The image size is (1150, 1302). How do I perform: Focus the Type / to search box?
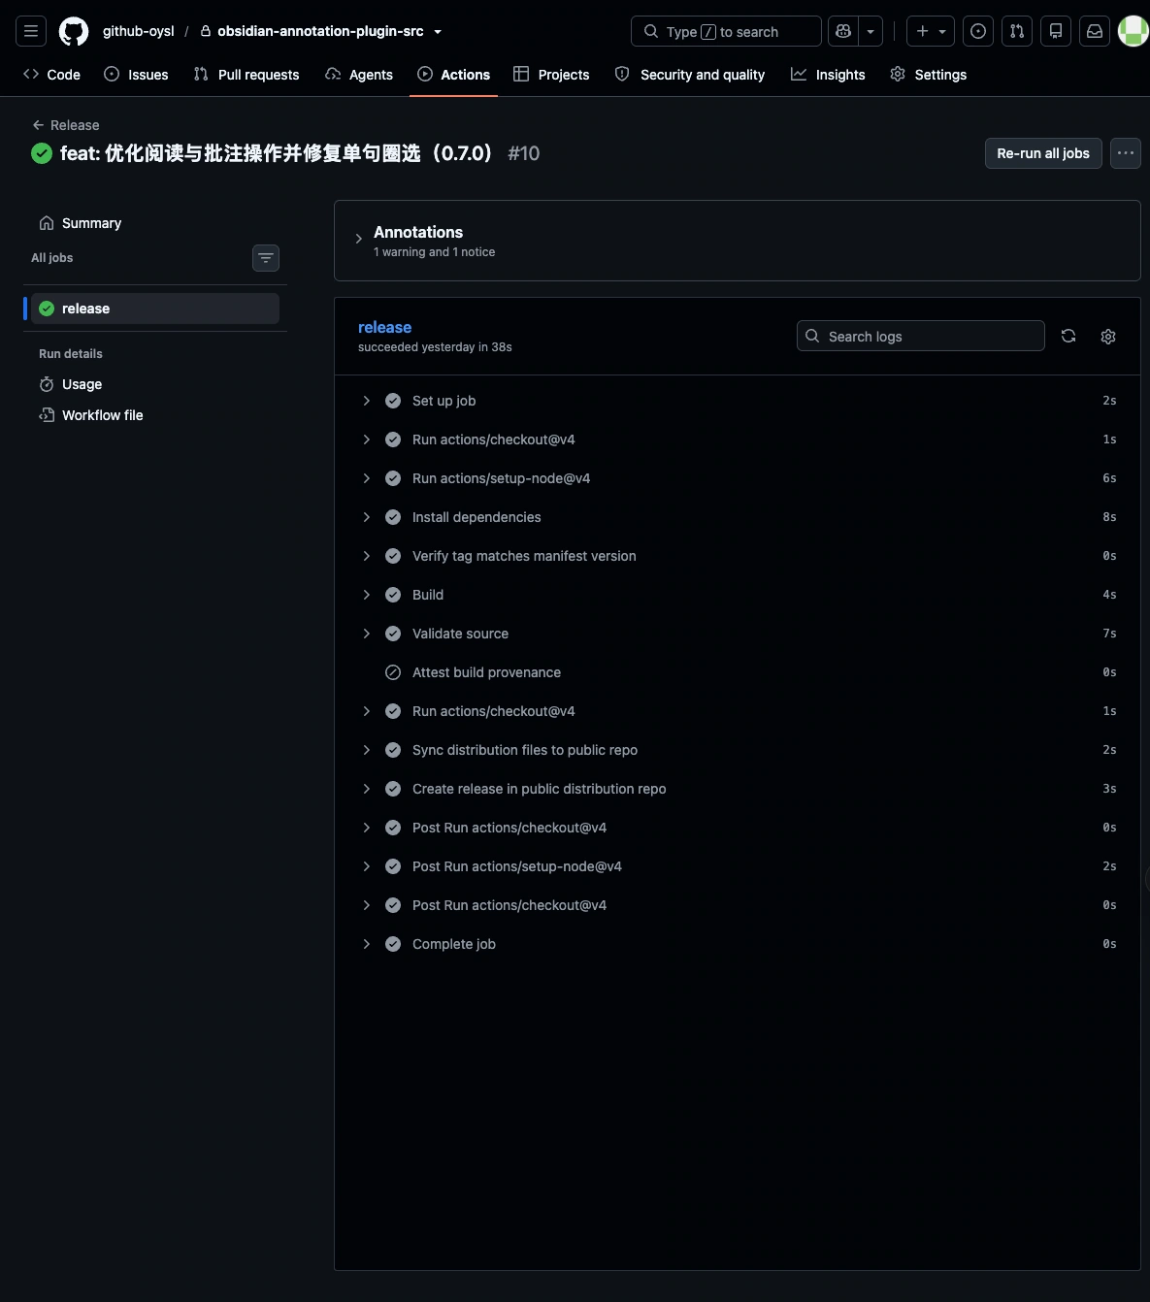726,31
